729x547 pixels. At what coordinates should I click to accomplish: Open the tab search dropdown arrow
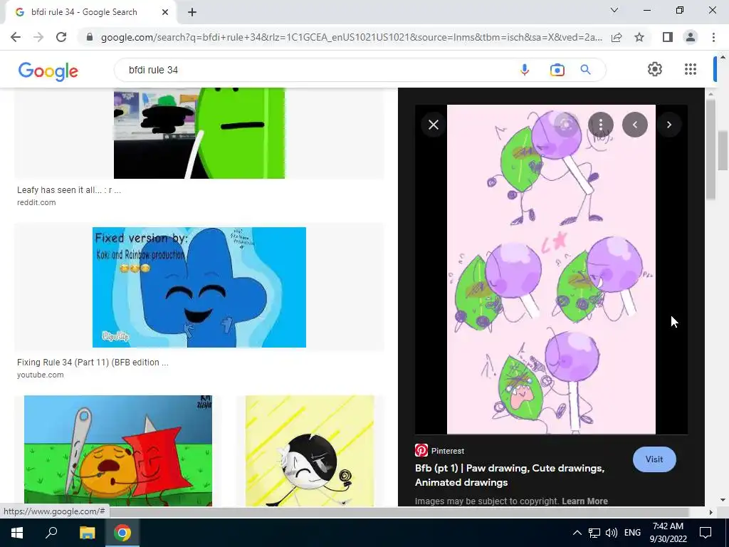click(614, 10)
